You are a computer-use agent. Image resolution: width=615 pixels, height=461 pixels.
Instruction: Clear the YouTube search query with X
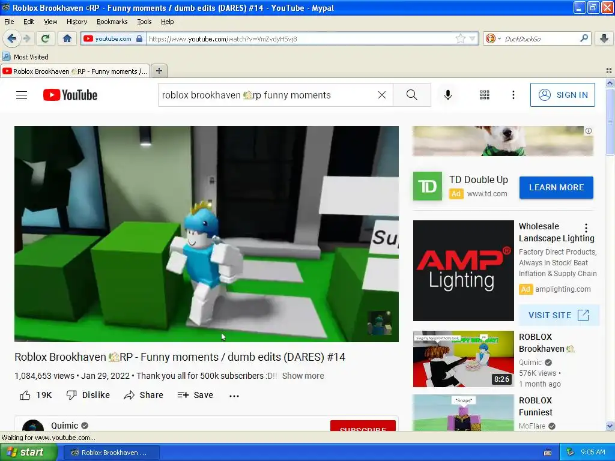click(381, 95)
